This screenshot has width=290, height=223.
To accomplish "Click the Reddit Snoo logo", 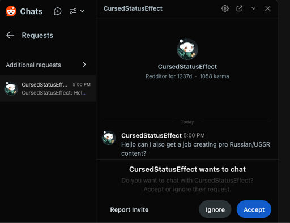I will 11,11.
